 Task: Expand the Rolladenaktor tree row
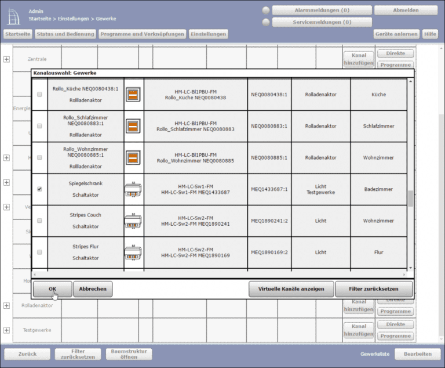pos(6,305)
